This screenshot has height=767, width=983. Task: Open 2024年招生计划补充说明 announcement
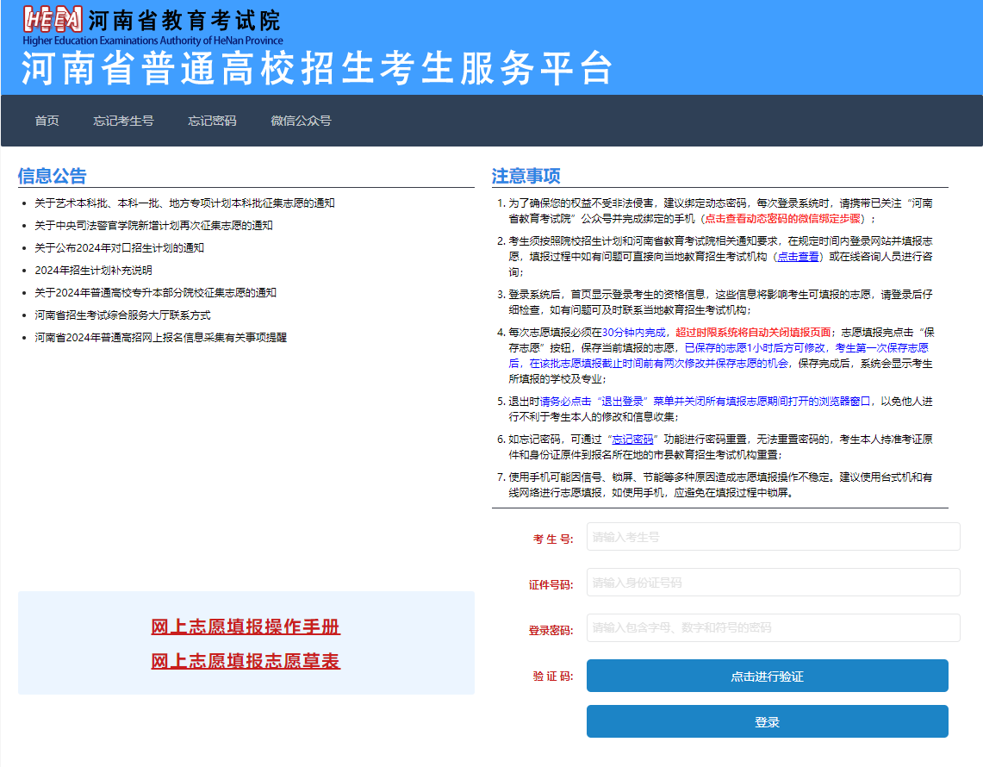click(x=93, y=271)
